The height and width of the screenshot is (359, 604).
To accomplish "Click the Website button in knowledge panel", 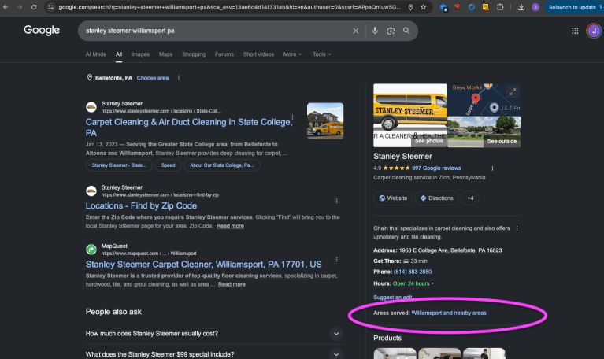I will 392,198.
